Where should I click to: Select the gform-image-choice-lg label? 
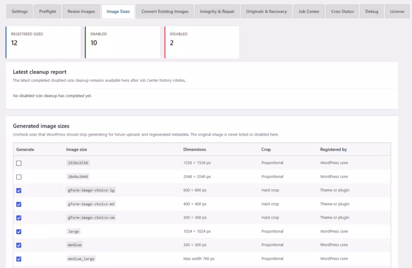pyautogui.click(x=91, y=190)
